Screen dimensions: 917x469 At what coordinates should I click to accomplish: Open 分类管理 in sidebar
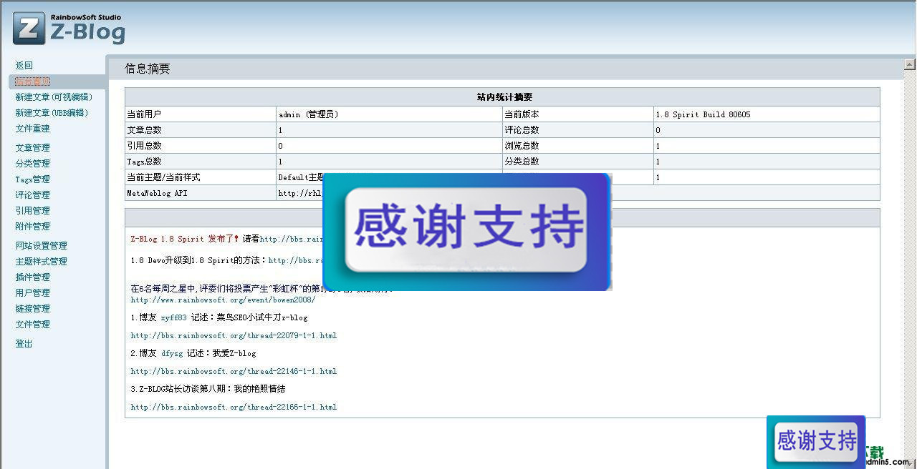[x=33, y=164]
